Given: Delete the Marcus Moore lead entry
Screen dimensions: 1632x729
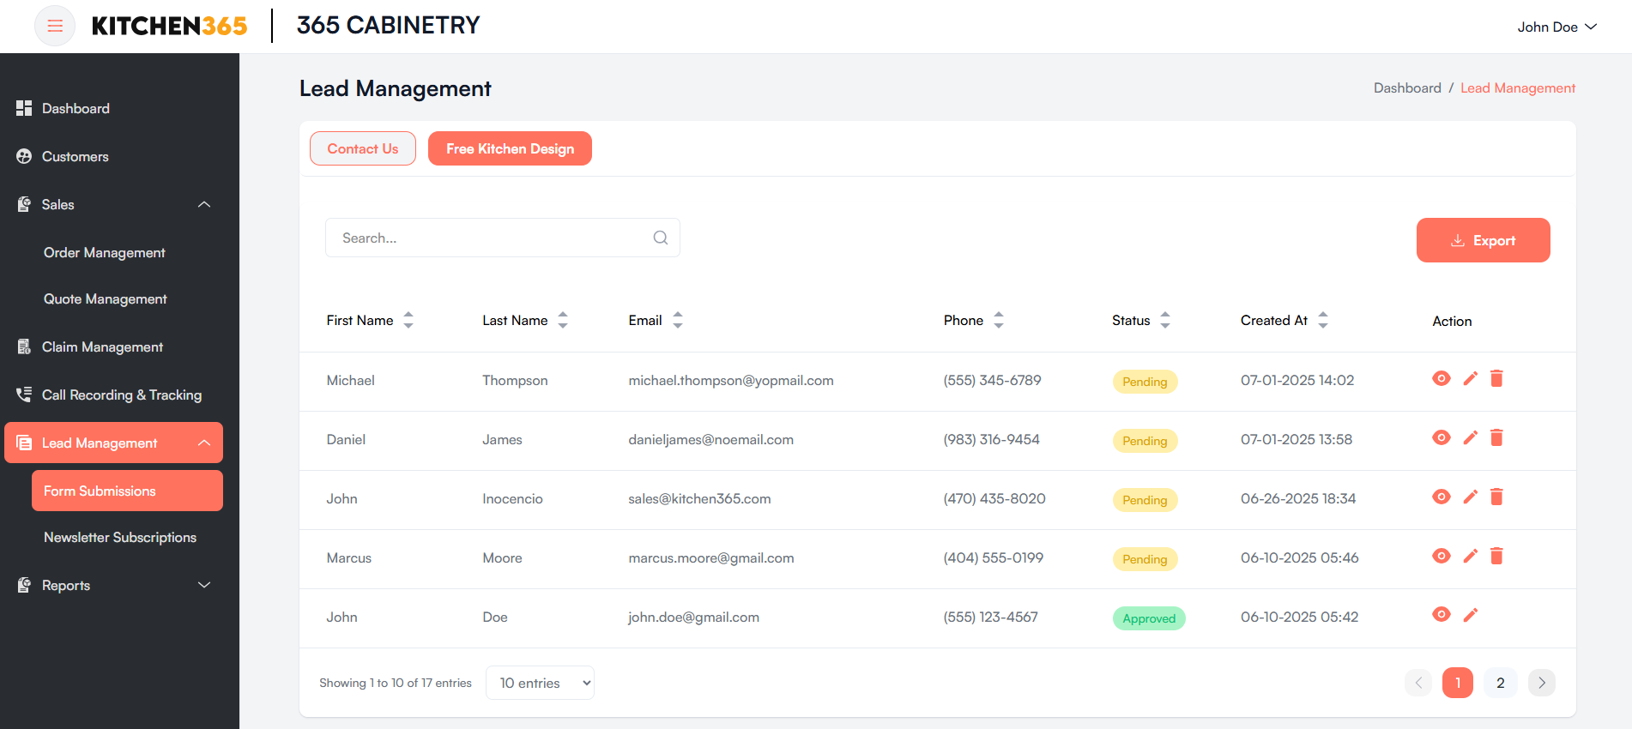Looking at the screenshot, I should point(1496,557).
